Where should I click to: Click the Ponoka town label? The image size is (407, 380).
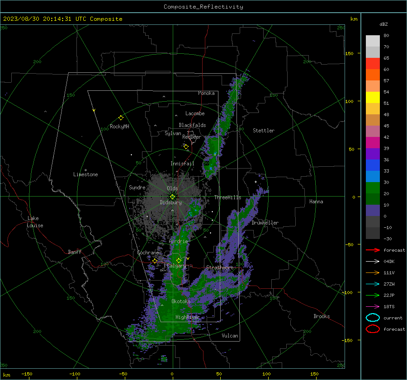pyautogui.click(x=206, y=93)
